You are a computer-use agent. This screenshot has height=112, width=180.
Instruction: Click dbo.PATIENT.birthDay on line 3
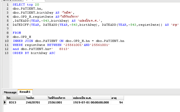33,13
